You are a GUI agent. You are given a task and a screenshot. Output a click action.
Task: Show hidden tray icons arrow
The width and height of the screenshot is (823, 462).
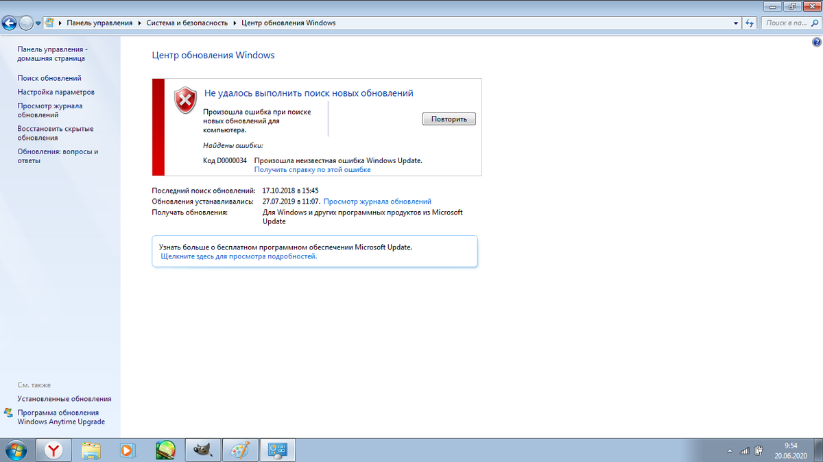coord(729,452)
